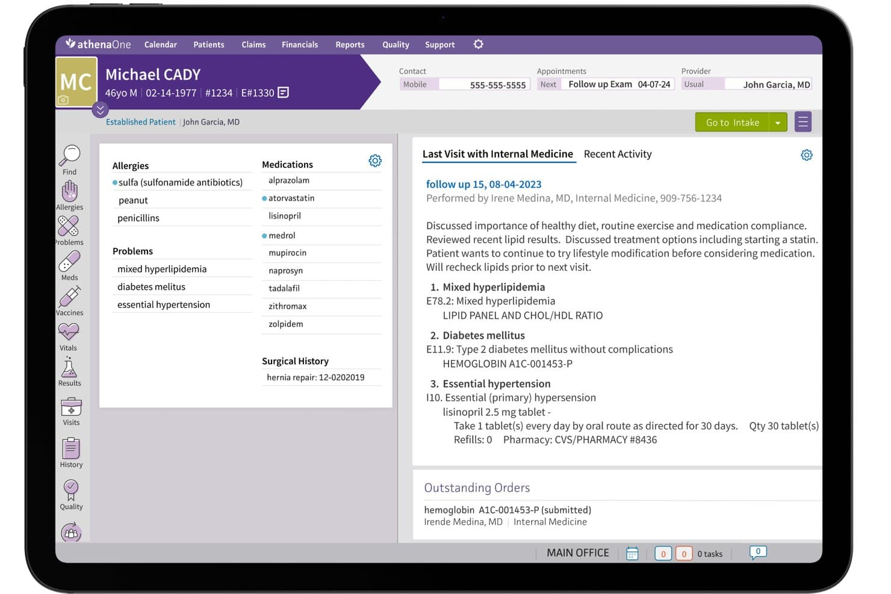Select Last Visit with Internal Medicine tab
This screenshot has width=891, height=594.
498,154
